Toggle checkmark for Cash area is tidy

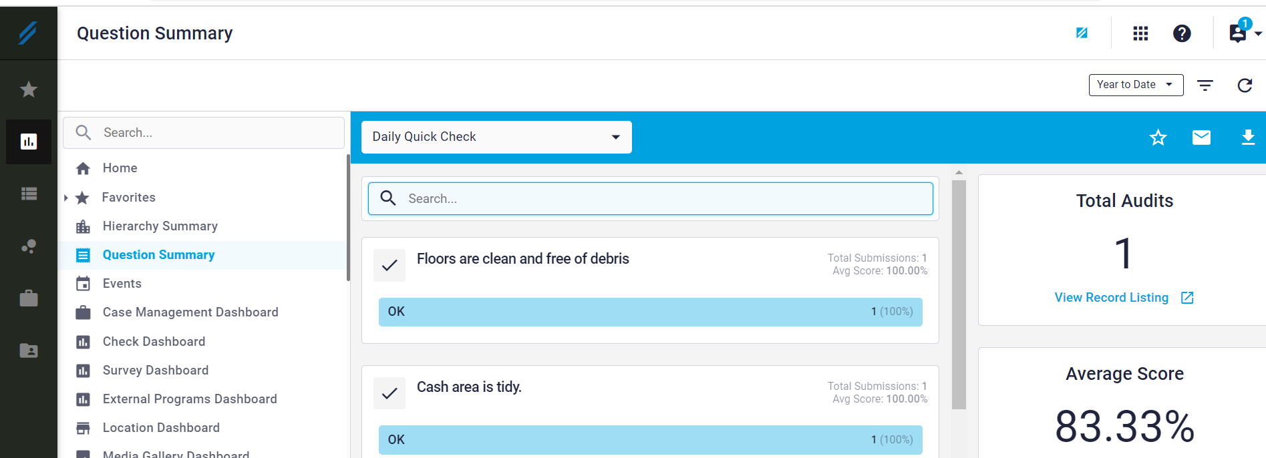point(389,393)
